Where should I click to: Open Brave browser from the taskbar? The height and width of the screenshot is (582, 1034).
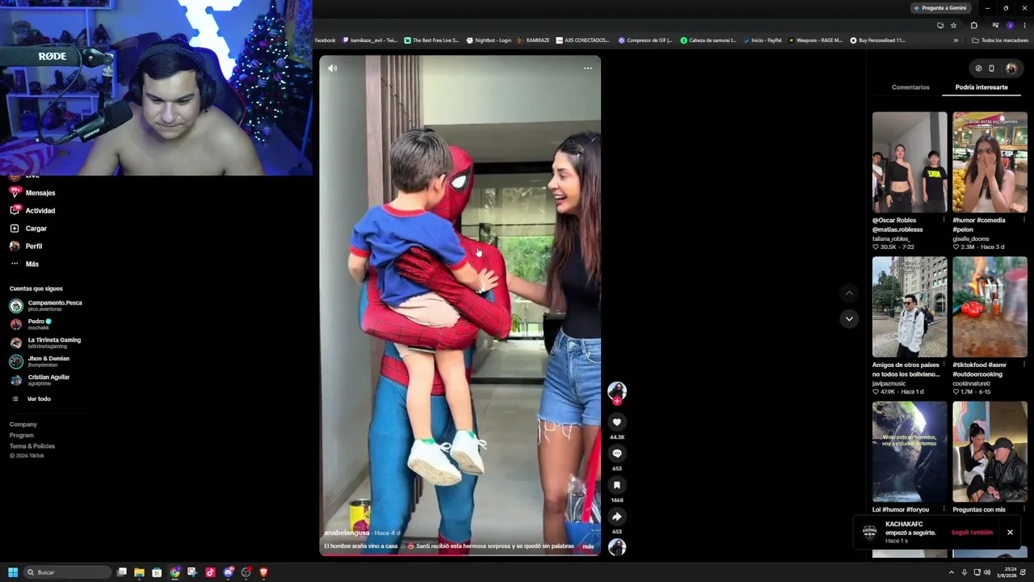(263, 572)
